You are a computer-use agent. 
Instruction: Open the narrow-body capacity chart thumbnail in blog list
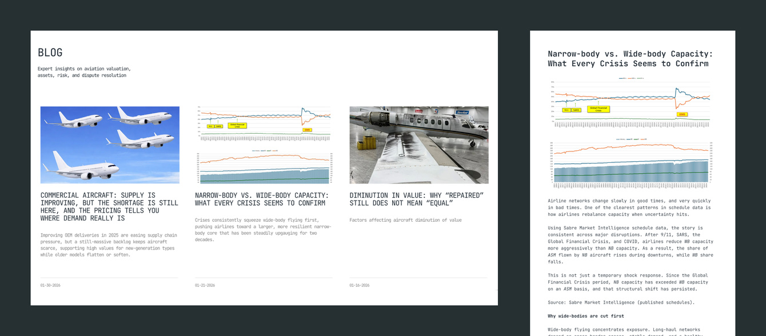(x=264, y=145)
